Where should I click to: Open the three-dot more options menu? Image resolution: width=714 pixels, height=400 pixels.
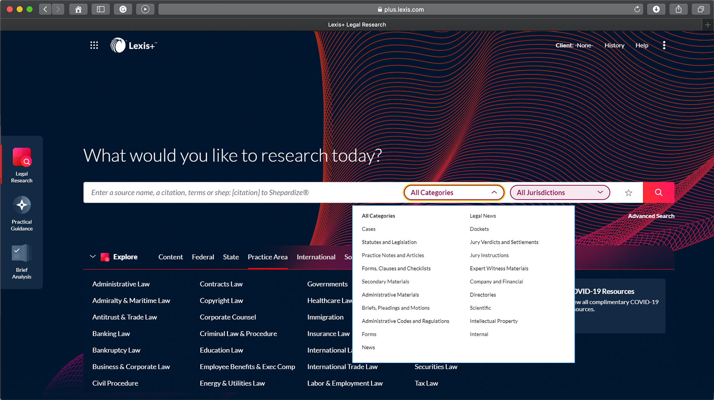664,45
